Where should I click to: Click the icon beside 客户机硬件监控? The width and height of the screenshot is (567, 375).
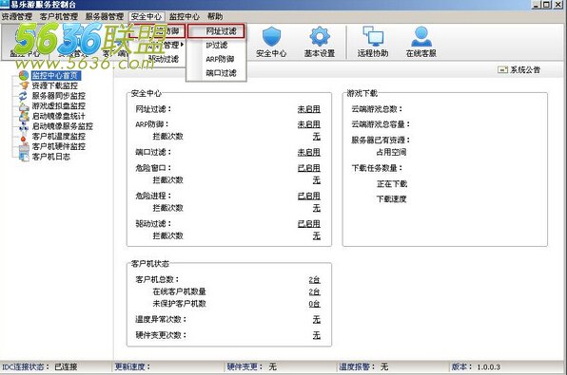click(x=24, y=146)
